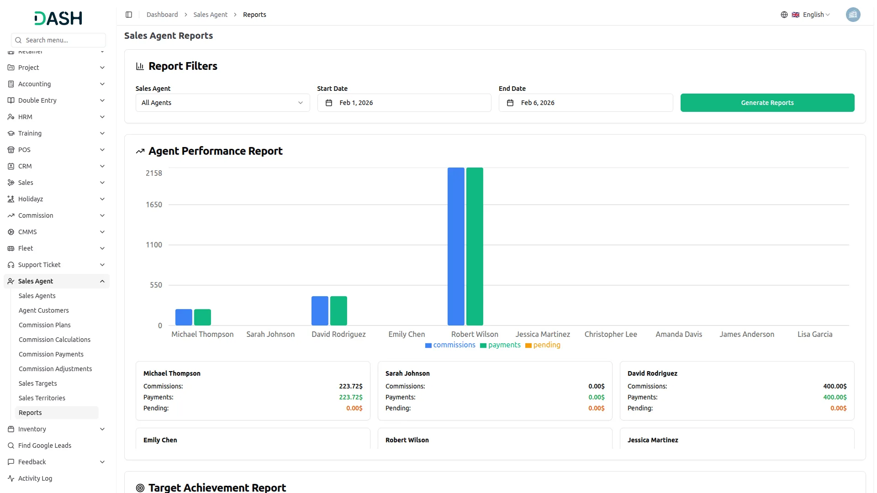Click the globe language icon
The image size is (877, 493).
point(784,15)
